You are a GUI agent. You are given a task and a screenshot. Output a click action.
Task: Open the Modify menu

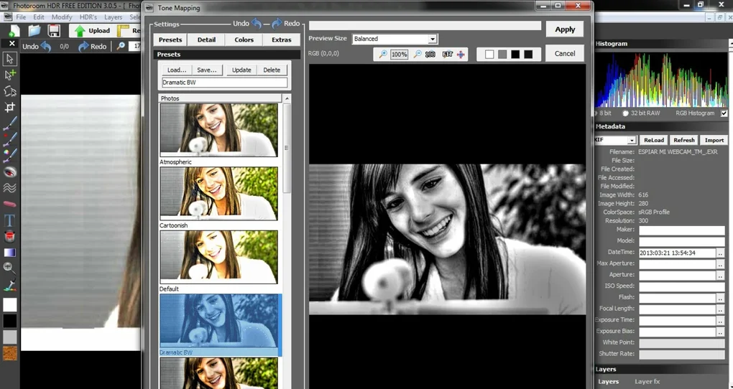[x=62, y=17]
